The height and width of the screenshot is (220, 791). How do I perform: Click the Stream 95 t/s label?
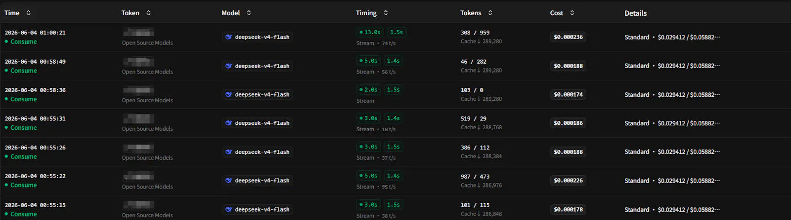(x=376, y=187)
